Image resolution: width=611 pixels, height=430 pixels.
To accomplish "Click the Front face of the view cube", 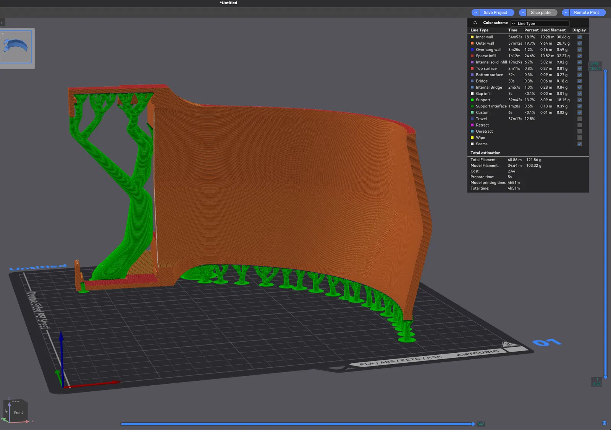I will (18, 413).
